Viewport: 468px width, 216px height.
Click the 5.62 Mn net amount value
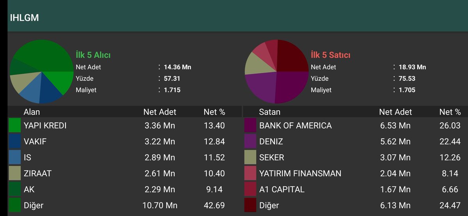(395, 142)
